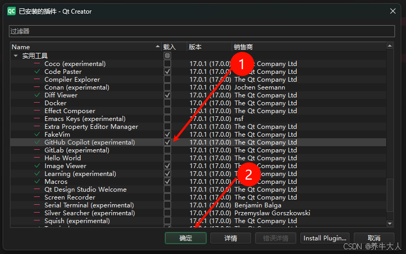The image size is (406, 254).
Task: Click the red dash status icon beside Conan
Action: (x=37, y=87)
